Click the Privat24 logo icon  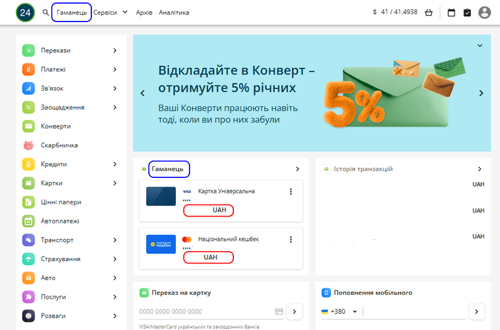[x=25, y=12]
